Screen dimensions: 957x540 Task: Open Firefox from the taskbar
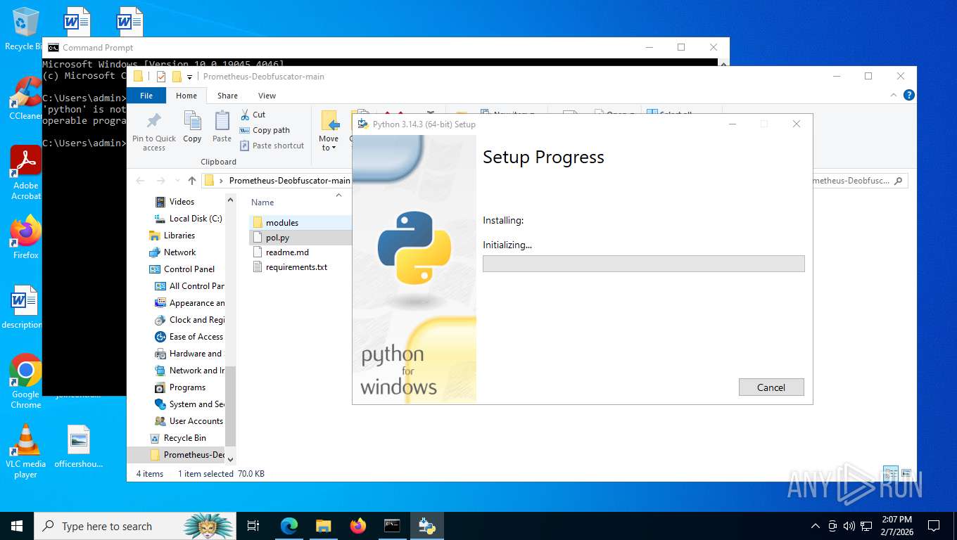click(x=358, y=526)
